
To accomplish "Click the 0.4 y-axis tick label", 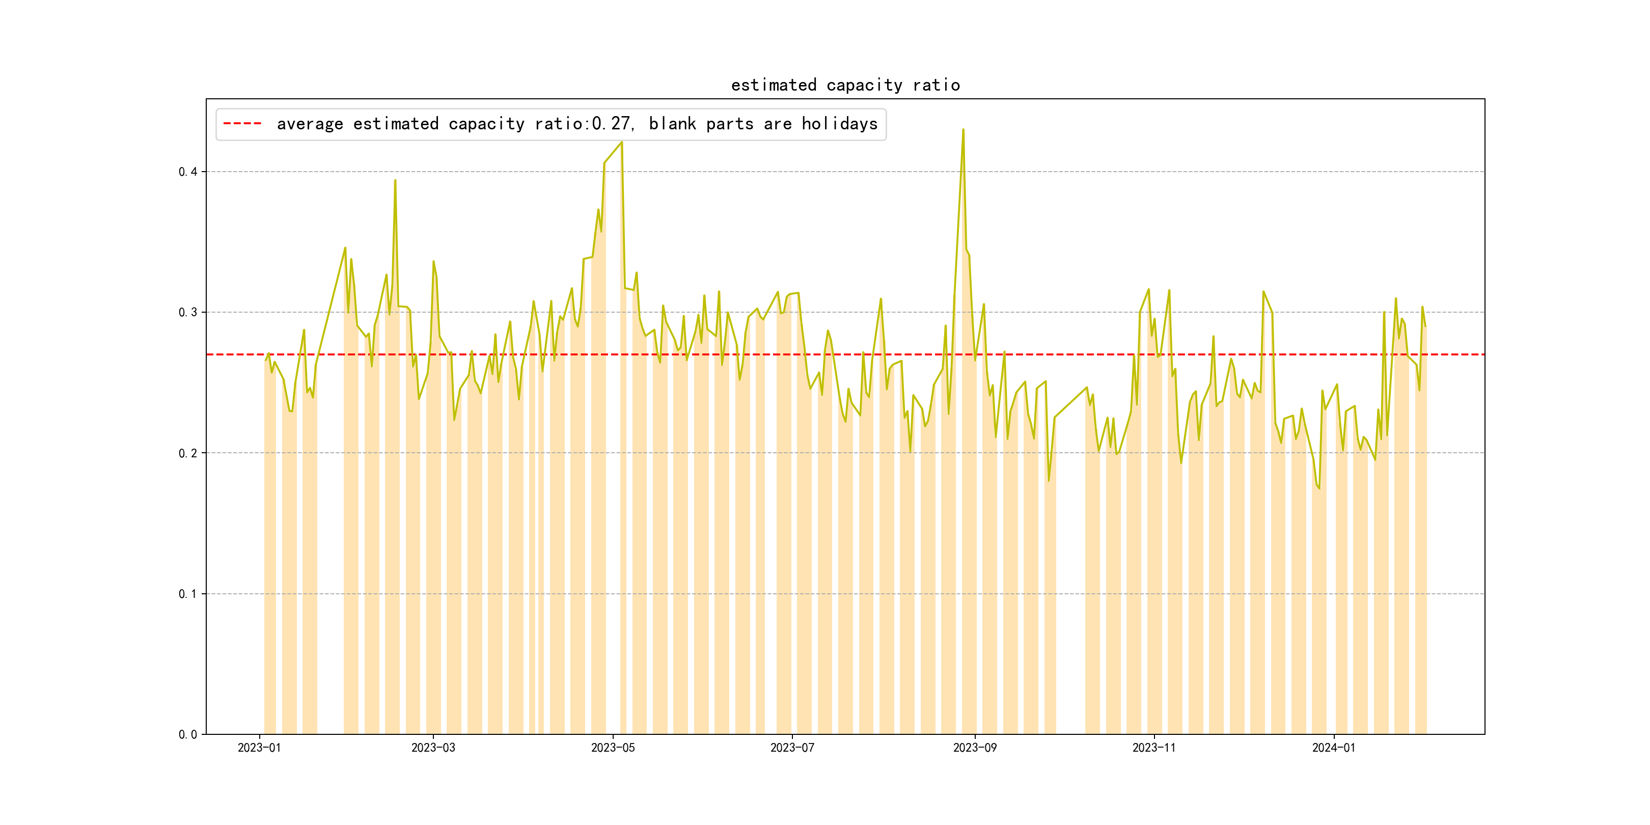I will pyautogui.click(x=188, y=172).
